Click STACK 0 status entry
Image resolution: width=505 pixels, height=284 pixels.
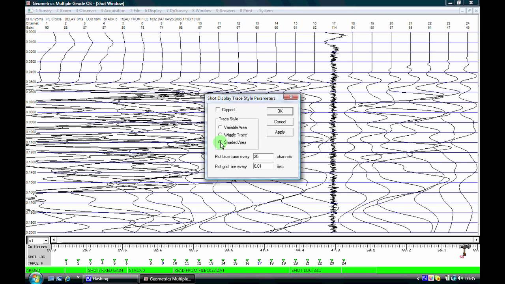[150, 270]
